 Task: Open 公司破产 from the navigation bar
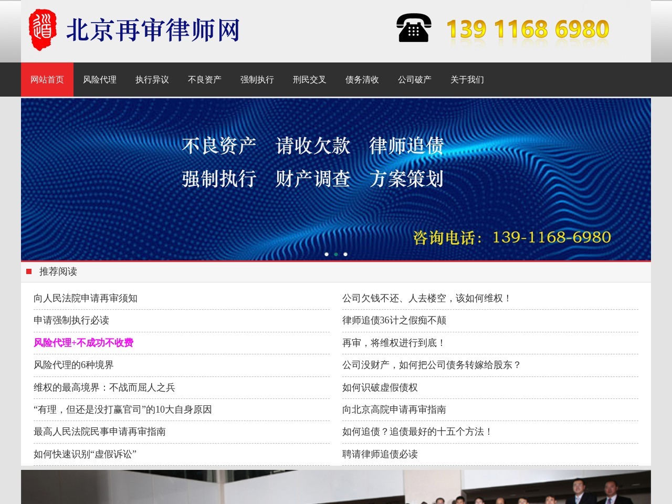tap(415, 80)
